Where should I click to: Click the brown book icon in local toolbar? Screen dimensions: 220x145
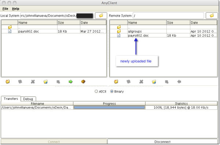pos(83,81)
